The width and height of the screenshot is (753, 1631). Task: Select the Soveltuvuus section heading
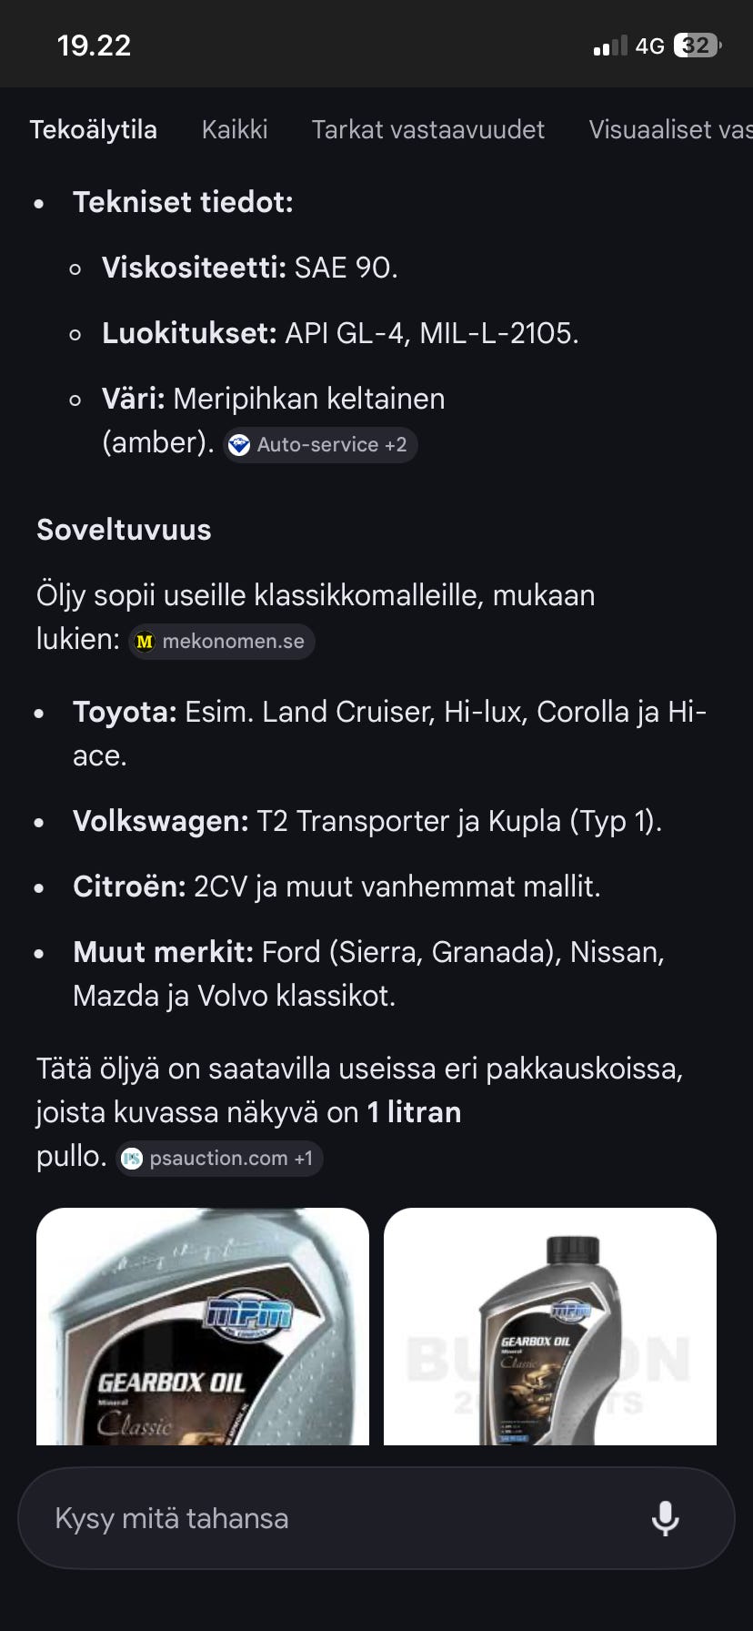click(x=123, y=529)
